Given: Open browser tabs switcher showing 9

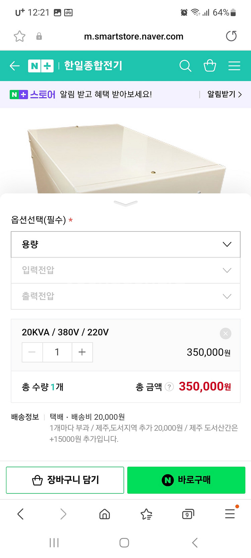Looking at the screenshot, I should coord(188,514).
